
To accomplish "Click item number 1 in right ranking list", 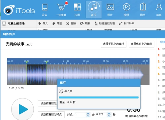I will 161,49.
